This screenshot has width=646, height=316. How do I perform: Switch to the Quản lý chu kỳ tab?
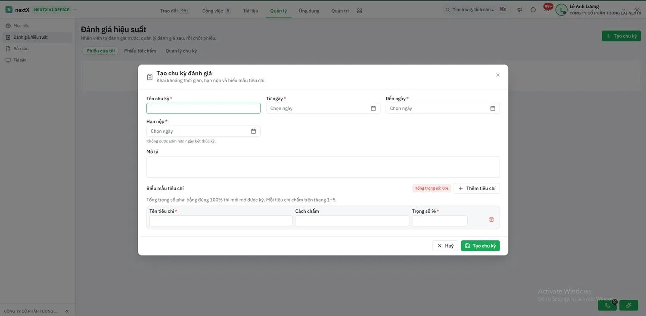pos(181,51)
